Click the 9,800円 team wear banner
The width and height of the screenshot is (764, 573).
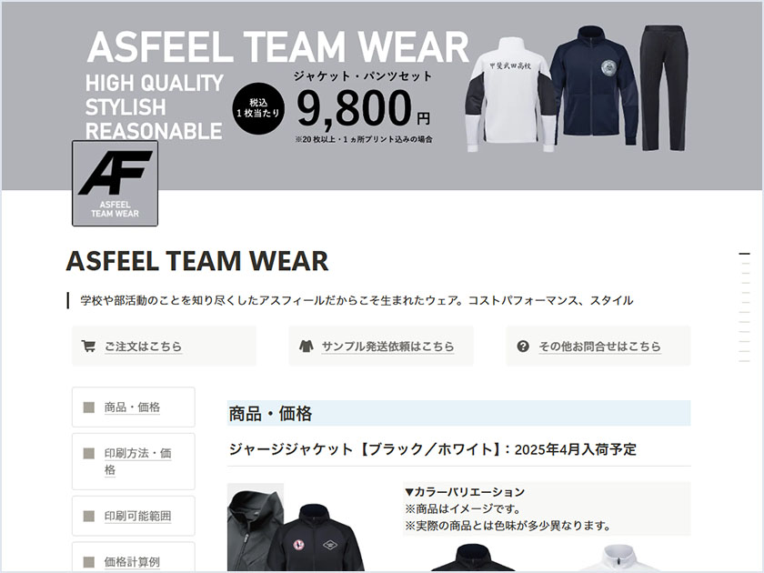382,95
